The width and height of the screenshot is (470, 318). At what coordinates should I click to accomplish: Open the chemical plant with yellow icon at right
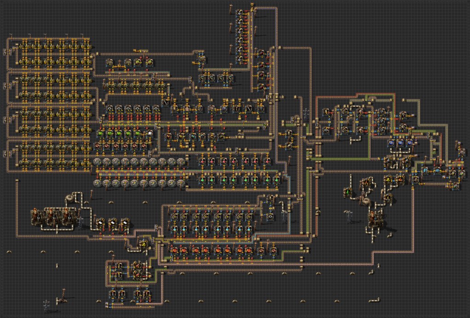tap(388, 180)
